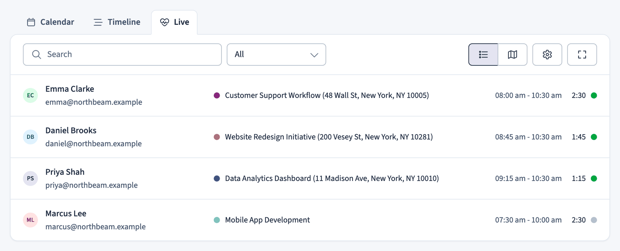The image size is (620, 251).
Task: Click priya@northbeam.example email
Action: 91,185
